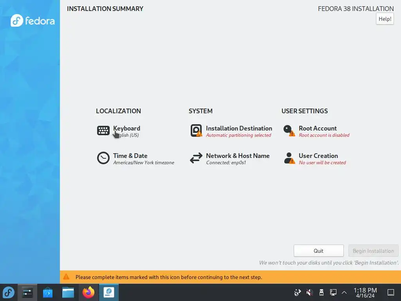Click the Network & Host Name arrows icon
Image resolution: width=401 pixels, height=301 pixels.
(x=196, y=158)
